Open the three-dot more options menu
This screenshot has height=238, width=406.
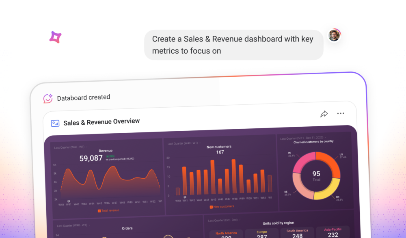coord(341,114)
